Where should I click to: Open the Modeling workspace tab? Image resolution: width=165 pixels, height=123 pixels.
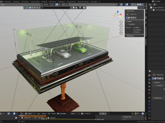coord(8,2)
